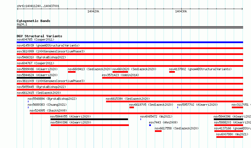
Task: Click the Cytogenetic Bands track heading
Action: click(34, 21)
